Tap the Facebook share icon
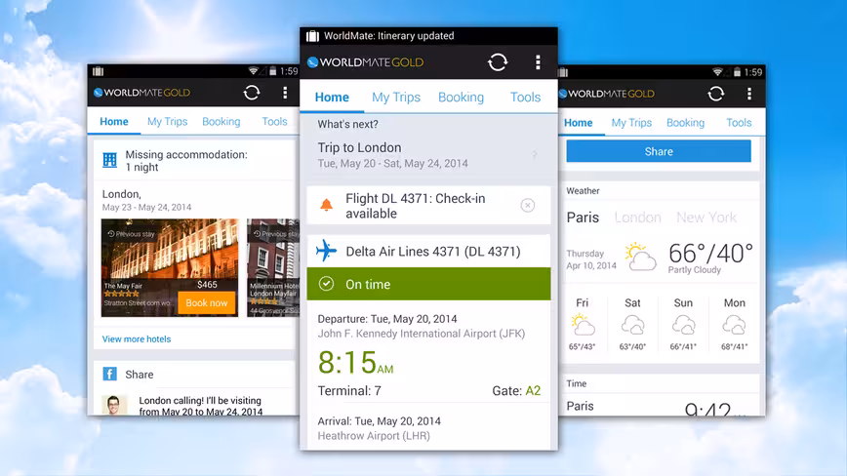Viewport: 847px width, 476px height. 109,374
